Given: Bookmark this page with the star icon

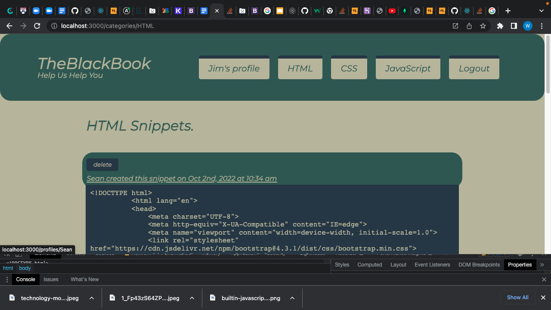Looking at the screenshot, I should click(483, 26).
